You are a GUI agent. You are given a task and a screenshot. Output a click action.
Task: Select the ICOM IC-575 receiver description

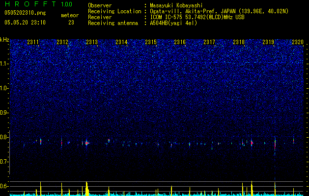197,17
